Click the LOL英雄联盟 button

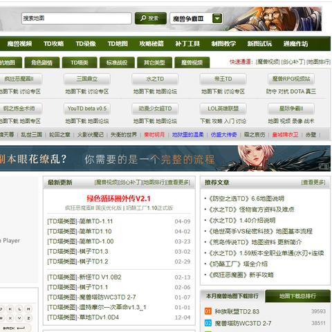[x=223, y=109]
